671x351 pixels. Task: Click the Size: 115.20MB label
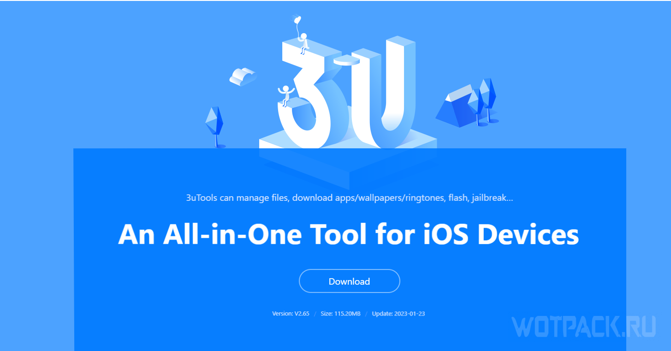pyautogui.click(x=341, y=314)
